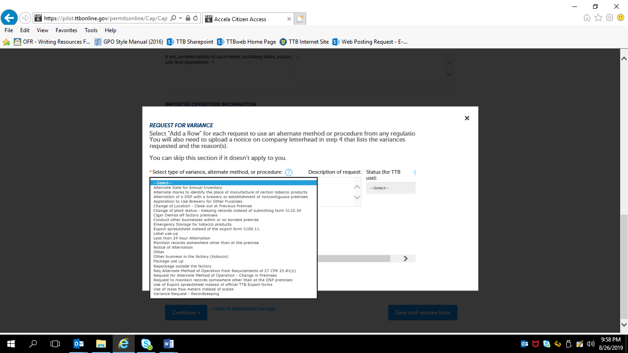The width and height of the screenshot is (628, 353).
Task: Open the Favorites star icon
Action: [x=598, y=17]
